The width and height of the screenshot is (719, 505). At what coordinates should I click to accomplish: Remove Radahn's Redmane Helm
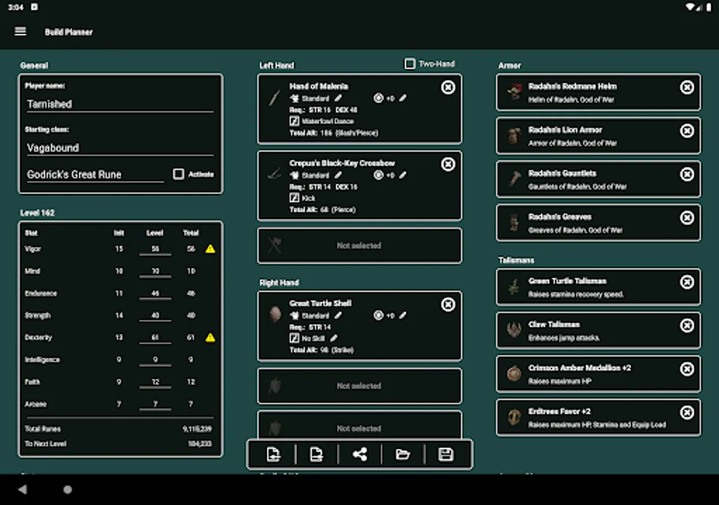pos(687,87)
